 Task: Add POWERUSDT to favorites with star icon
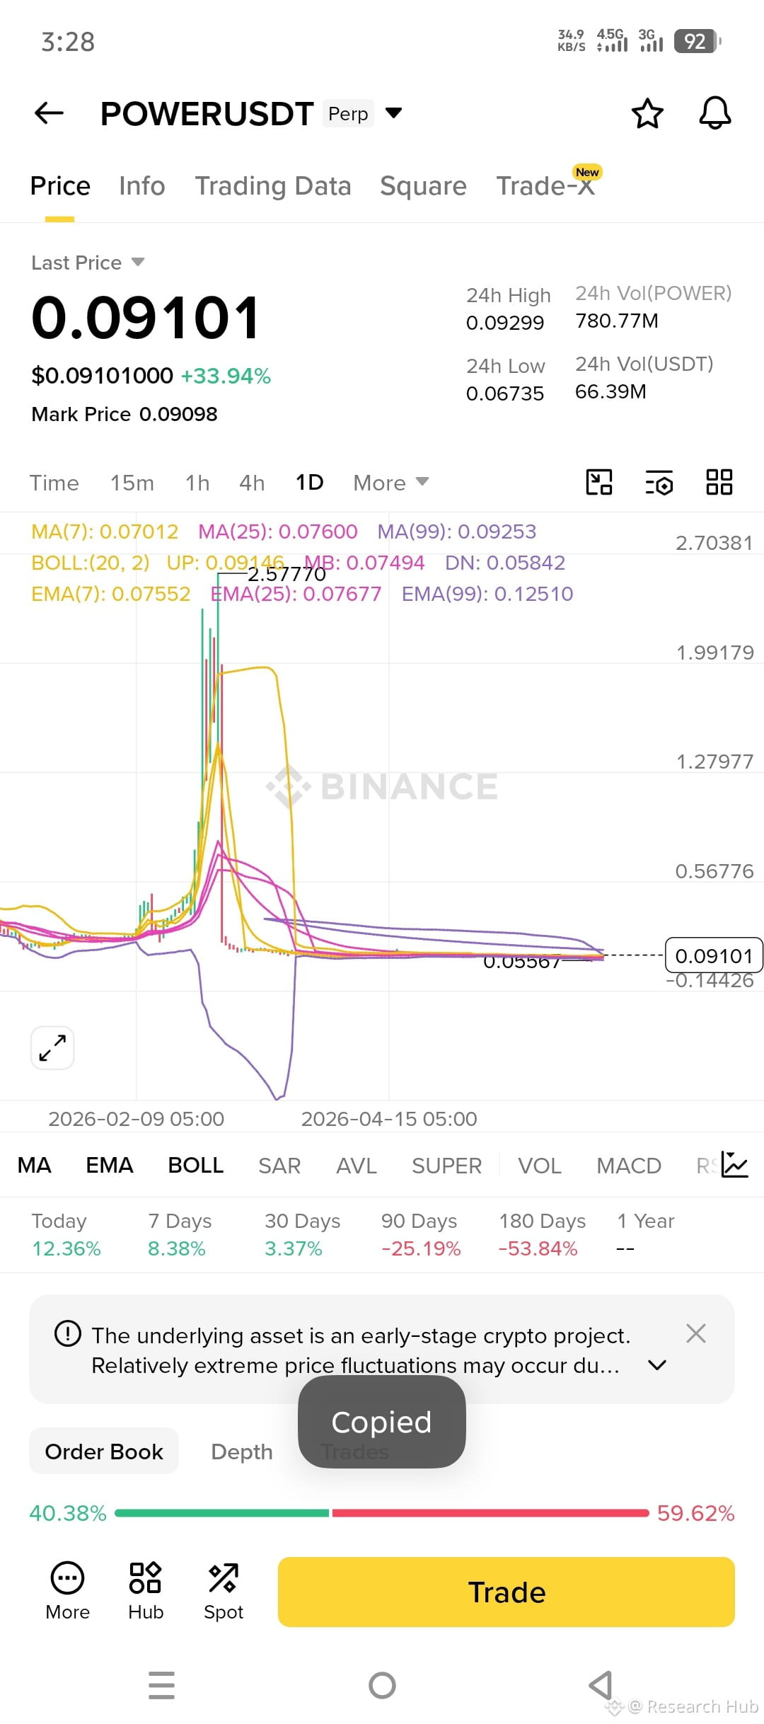(647, 113)
